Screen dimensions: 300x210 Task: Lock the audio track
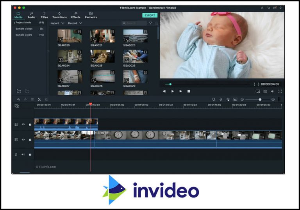(x=30, y=155)
